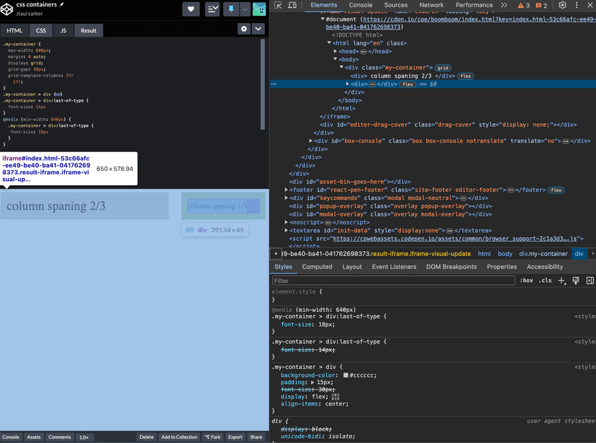Screen dimensions: 596x443
Task: Select the inspect element picker icon
Action: click(279, 6)
